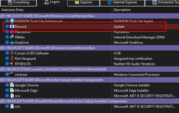Viewport: 179px width, 113px height.
Task: Select the Google Chrome entry name
Action: (27, 85)
